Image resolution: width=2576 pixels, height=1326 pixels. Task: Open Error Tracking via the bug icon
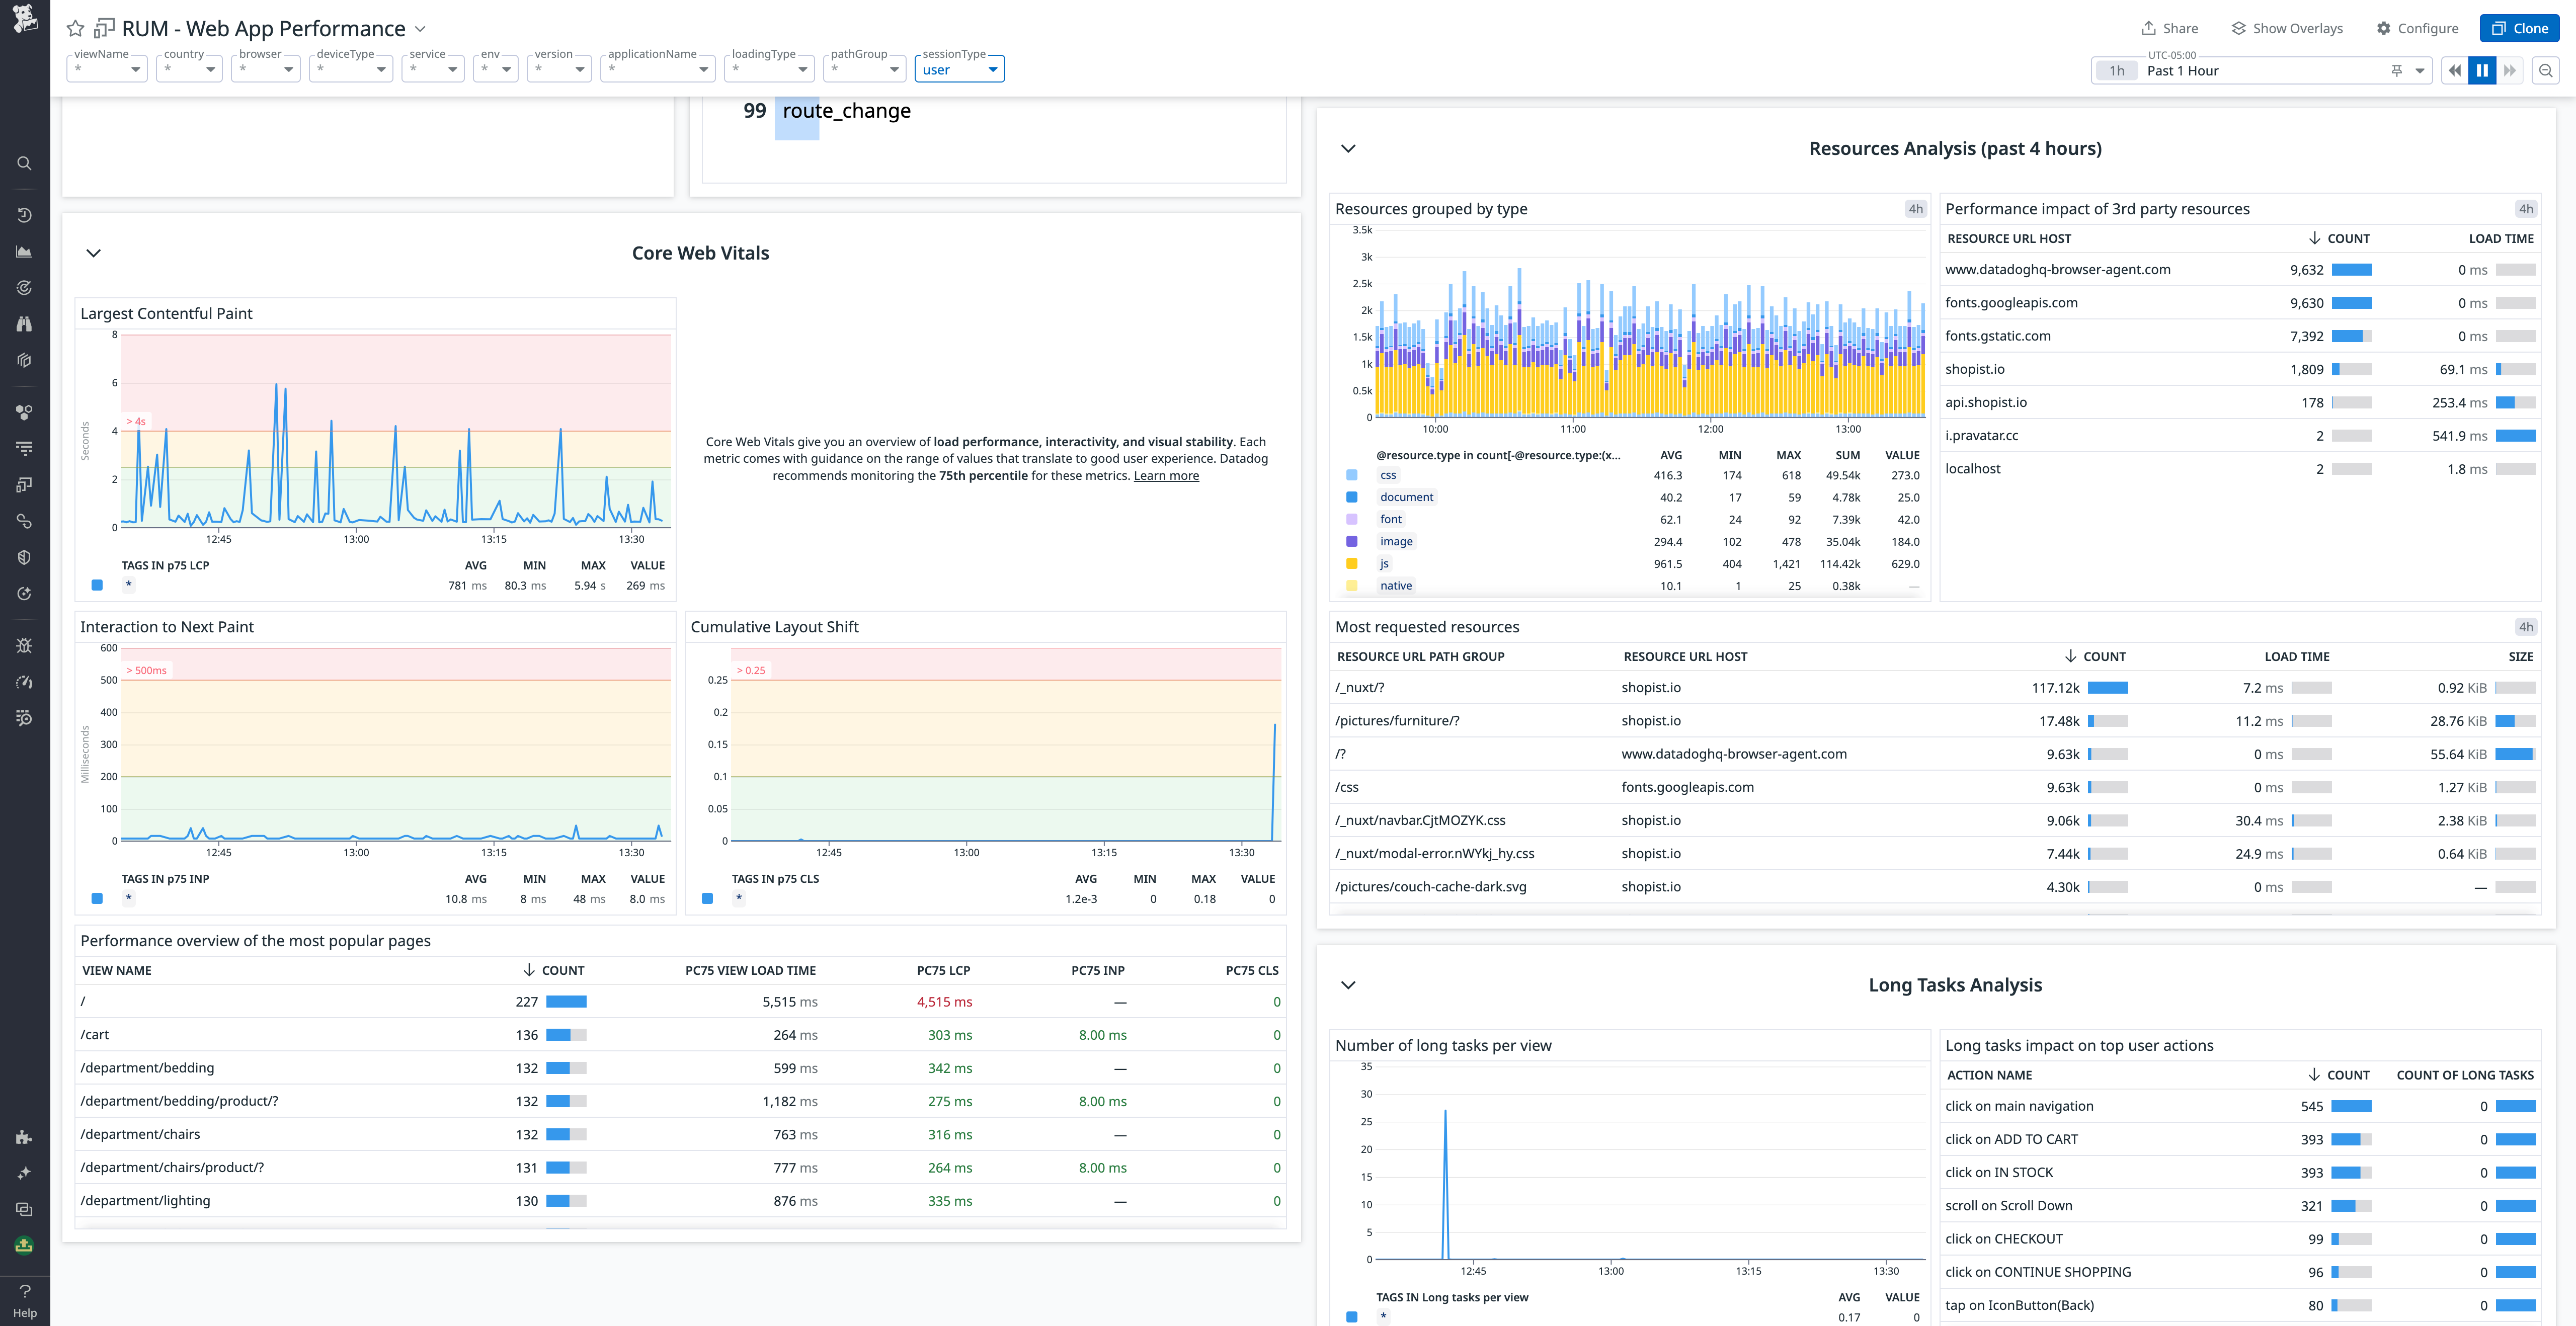click(24, 645)
